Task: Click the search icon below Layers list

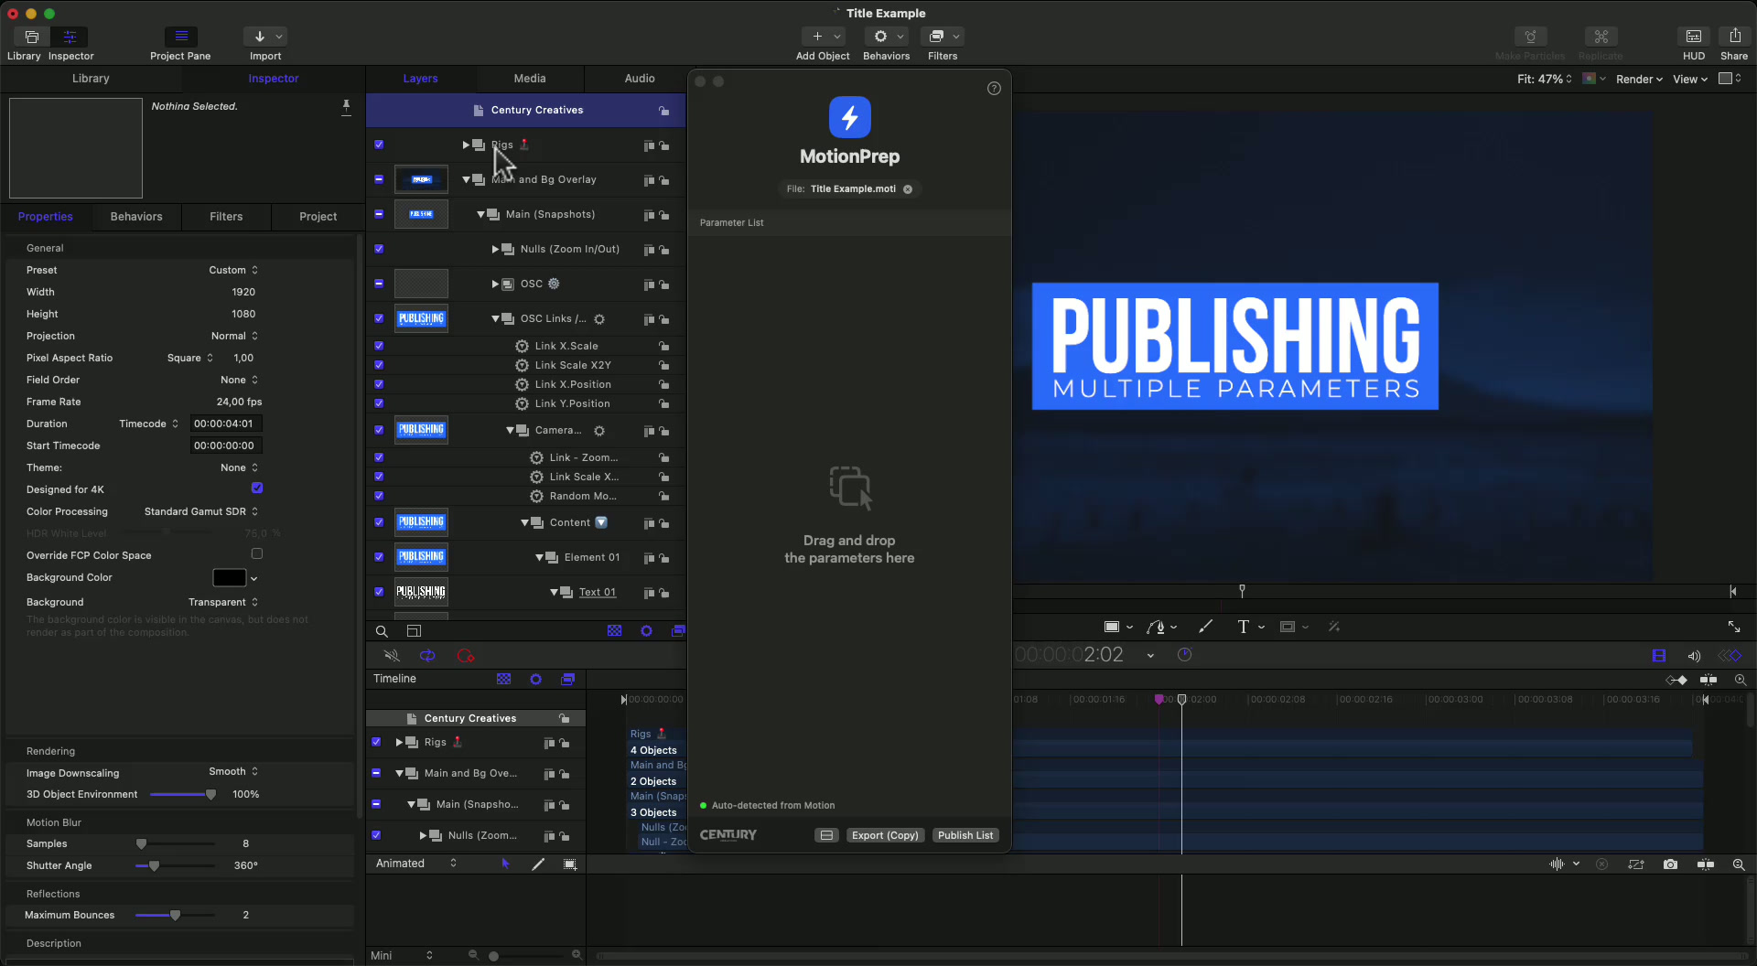Action: tap(382, 631)
